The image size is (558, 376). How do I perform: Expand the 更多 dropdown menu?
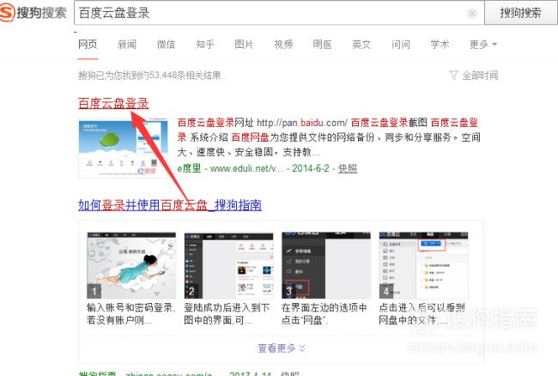[x=483, y=45]
